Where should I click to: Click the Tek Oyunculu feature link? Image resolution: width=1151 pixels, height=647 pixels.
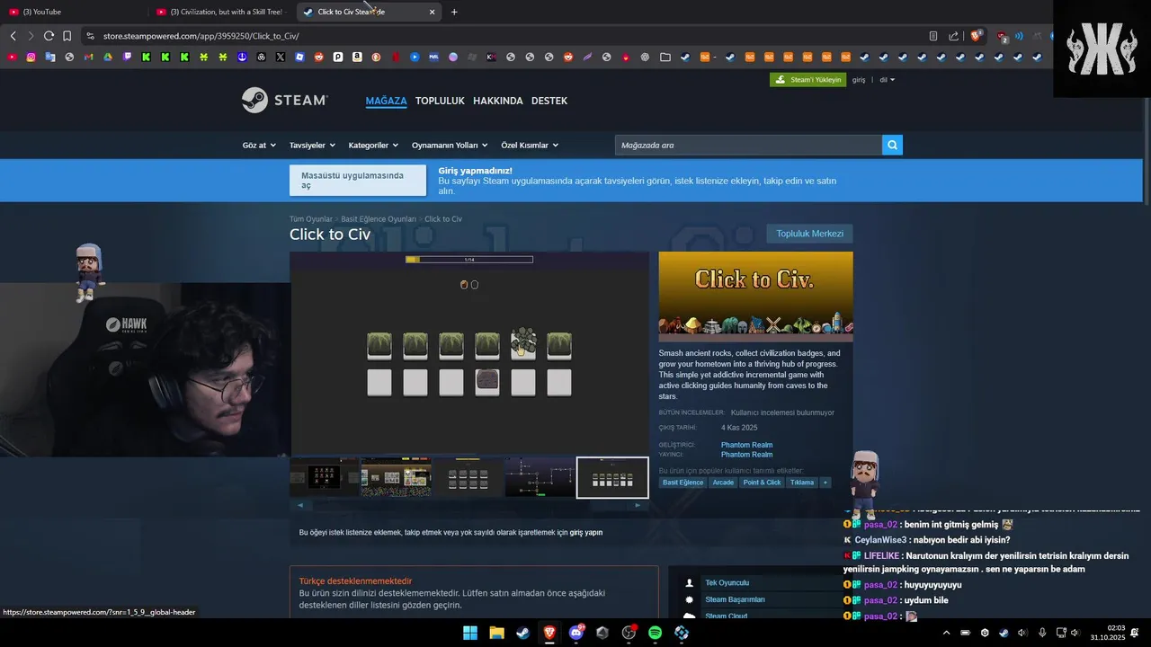coord(727,582)
